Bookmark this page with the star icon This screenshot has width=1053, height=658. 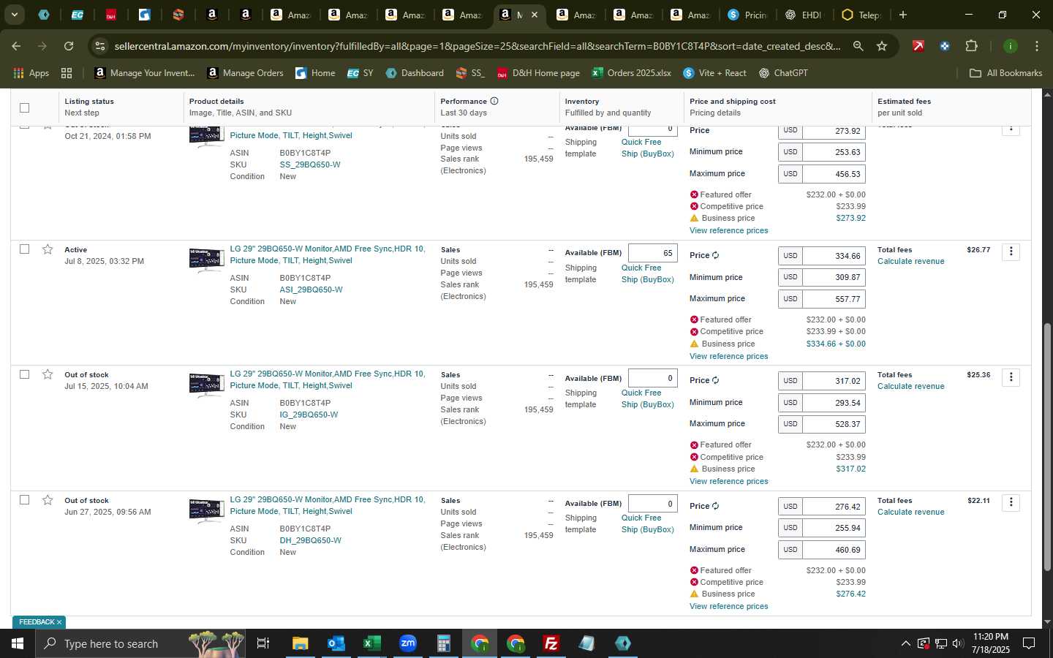[x=882, y=46]
